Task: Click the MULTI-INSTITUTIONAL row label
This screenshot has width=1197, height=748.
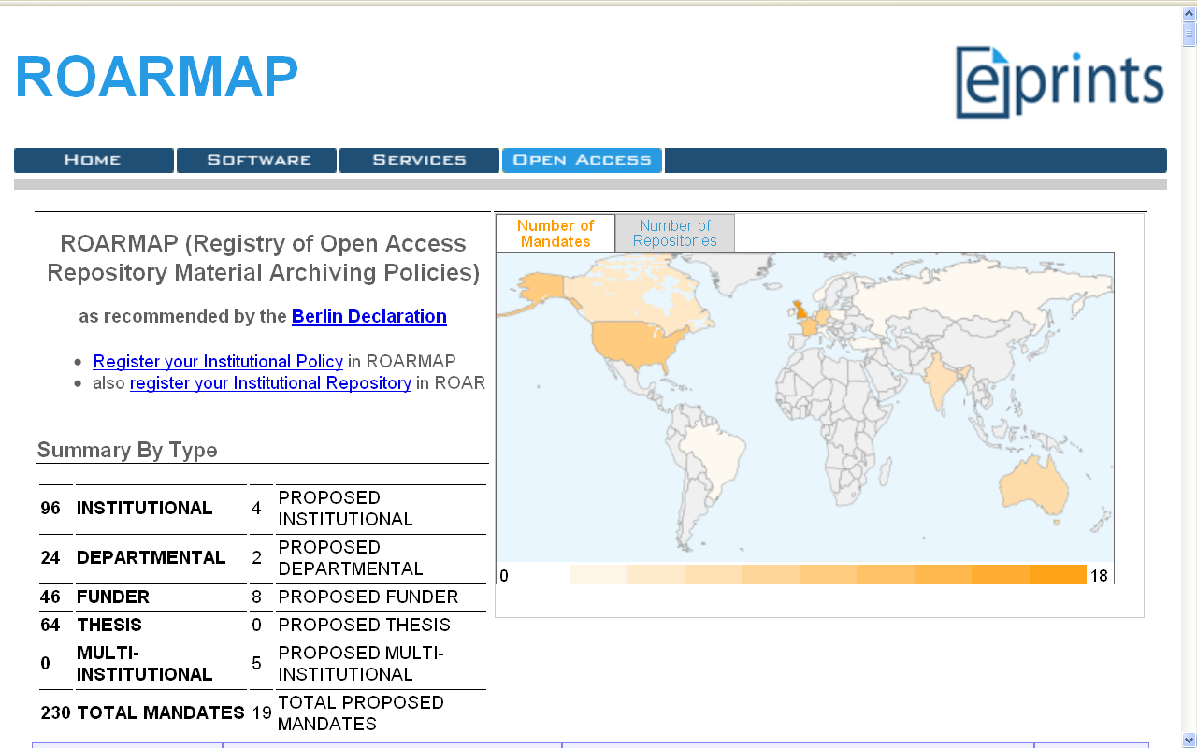Action: click(x=145, y=663)
